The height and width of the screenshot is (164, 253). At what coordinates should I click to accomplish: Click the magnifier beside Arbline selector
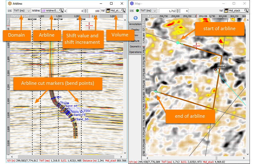coord(61,11)
